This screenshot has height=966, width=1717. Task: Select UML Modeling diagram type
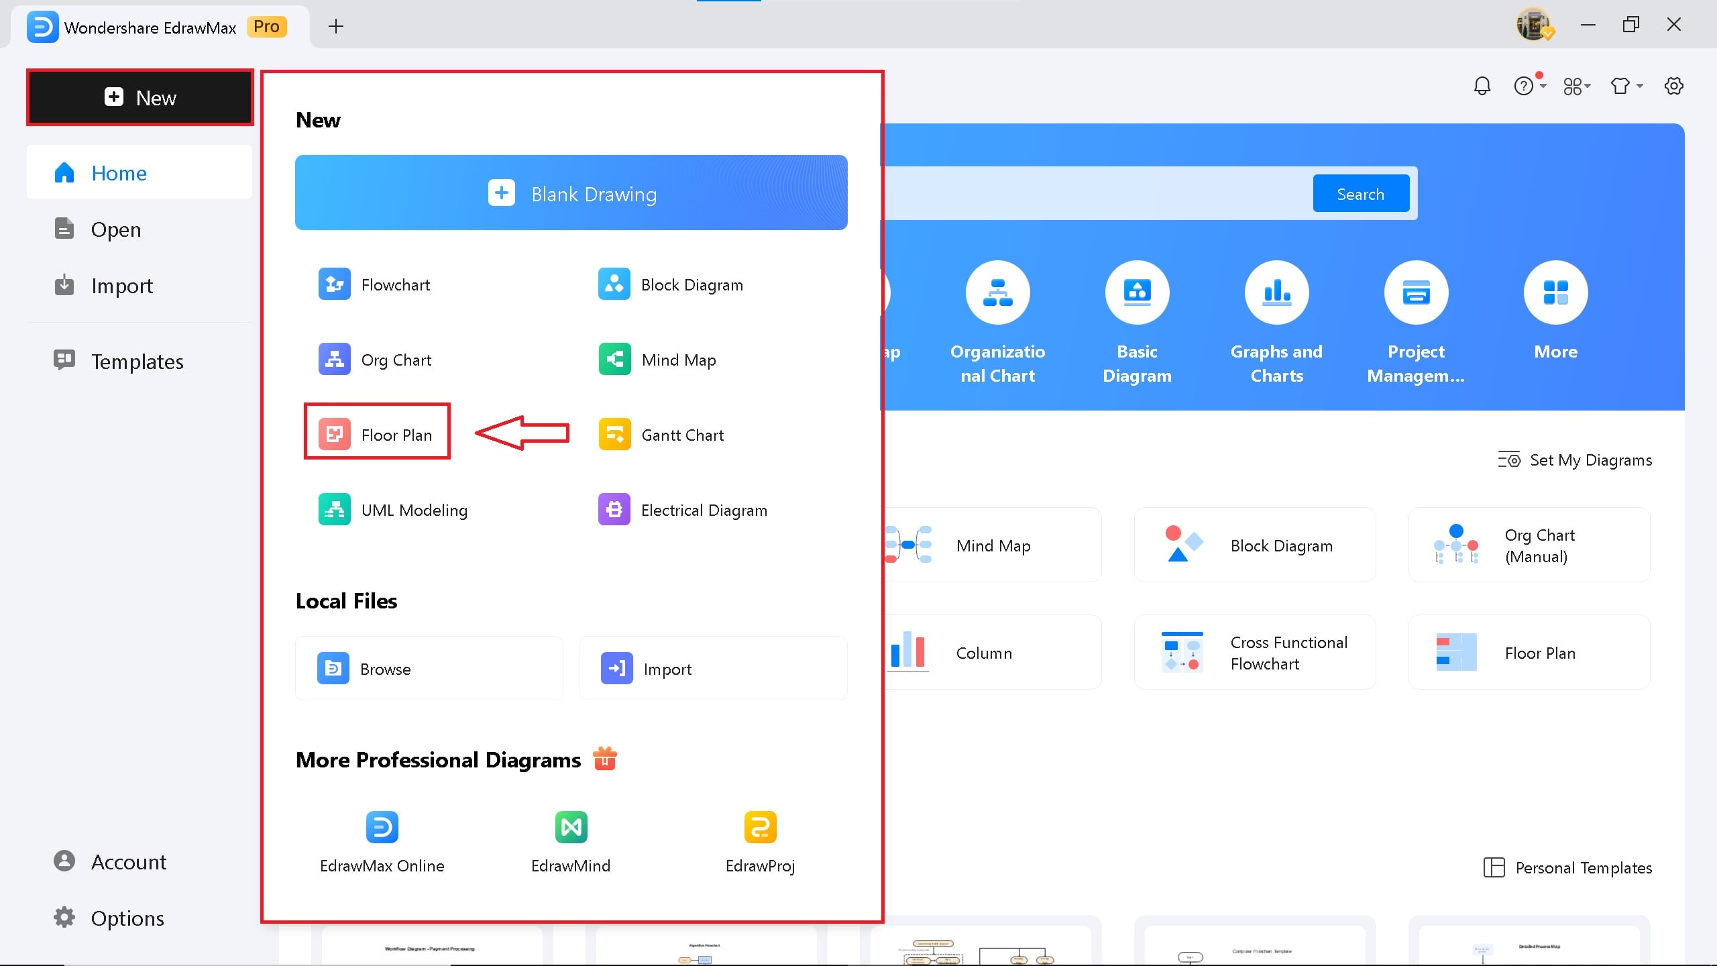click(x=393, y=510)
